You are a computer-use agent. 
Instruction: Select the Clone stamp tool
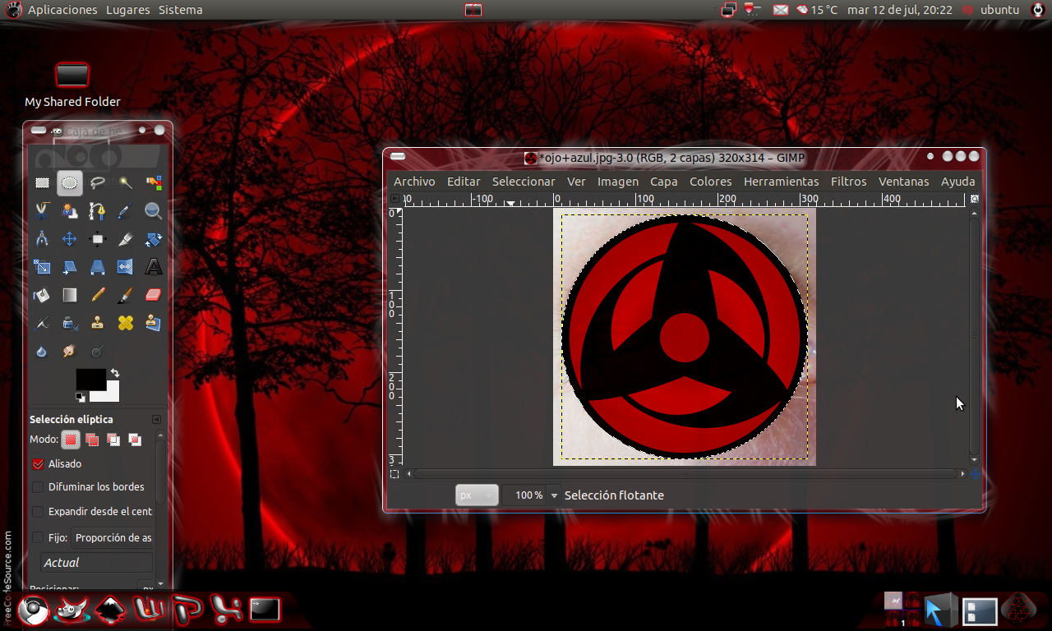(x=96, y=322)
